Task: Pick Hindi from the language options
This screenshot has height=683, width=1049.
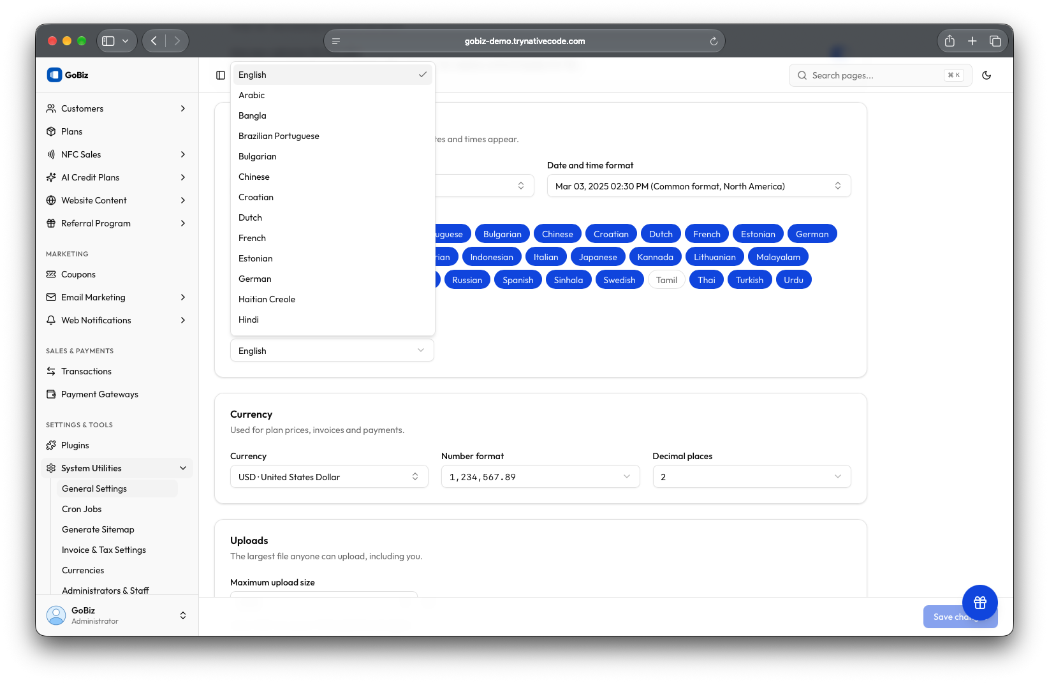Action: pos(333,319)
